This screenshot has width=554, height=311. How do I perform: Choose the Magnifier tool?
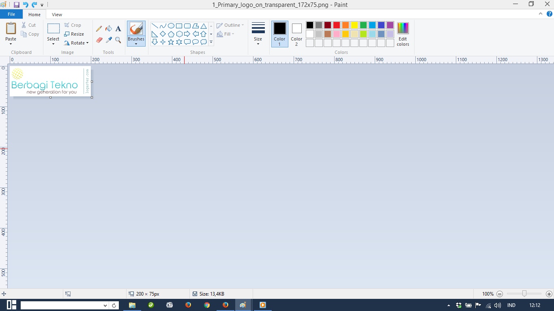[x=118, y=40]
